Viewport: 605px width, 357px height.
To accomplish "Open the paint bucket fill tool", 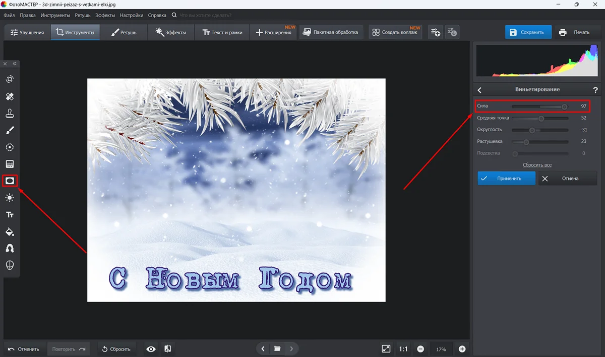I will point(10,232).
